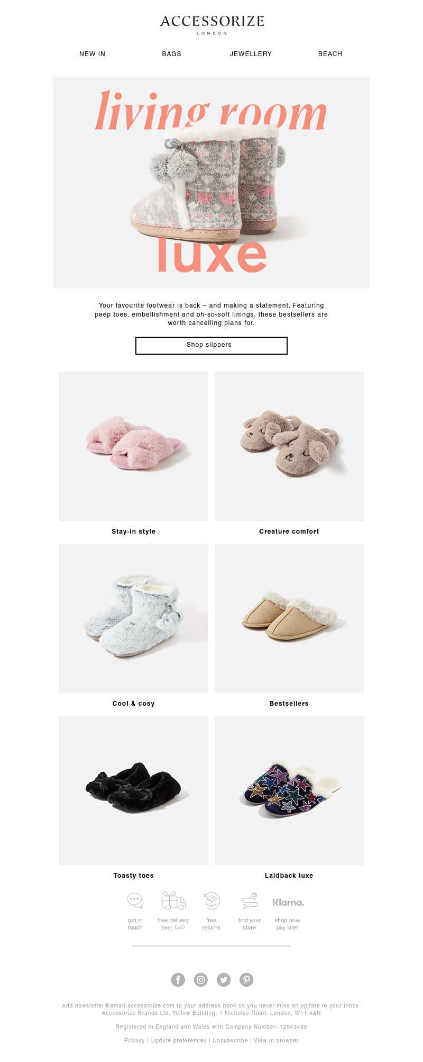Open the Instagram social icon
Viewport: 423px width, 1062px height.
[x=201, y=980]
